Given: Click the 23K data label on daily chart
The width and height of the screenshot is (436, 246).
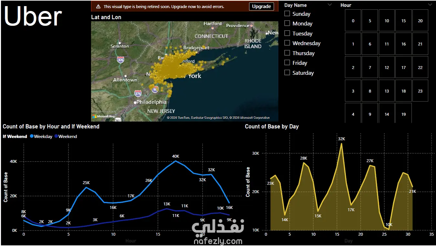Looking at the screenshot, I should [270, 183].
